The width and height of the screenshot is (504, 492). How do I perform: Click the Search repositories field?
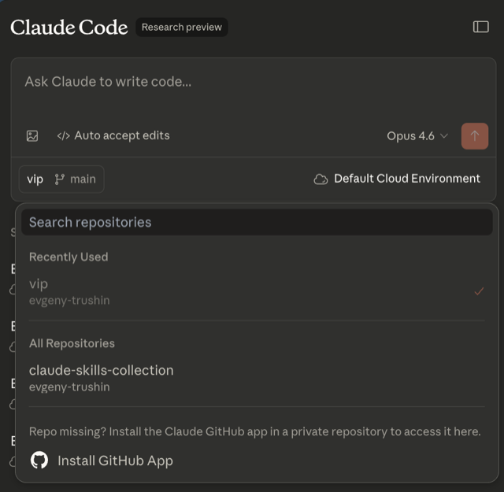(257, 222)
